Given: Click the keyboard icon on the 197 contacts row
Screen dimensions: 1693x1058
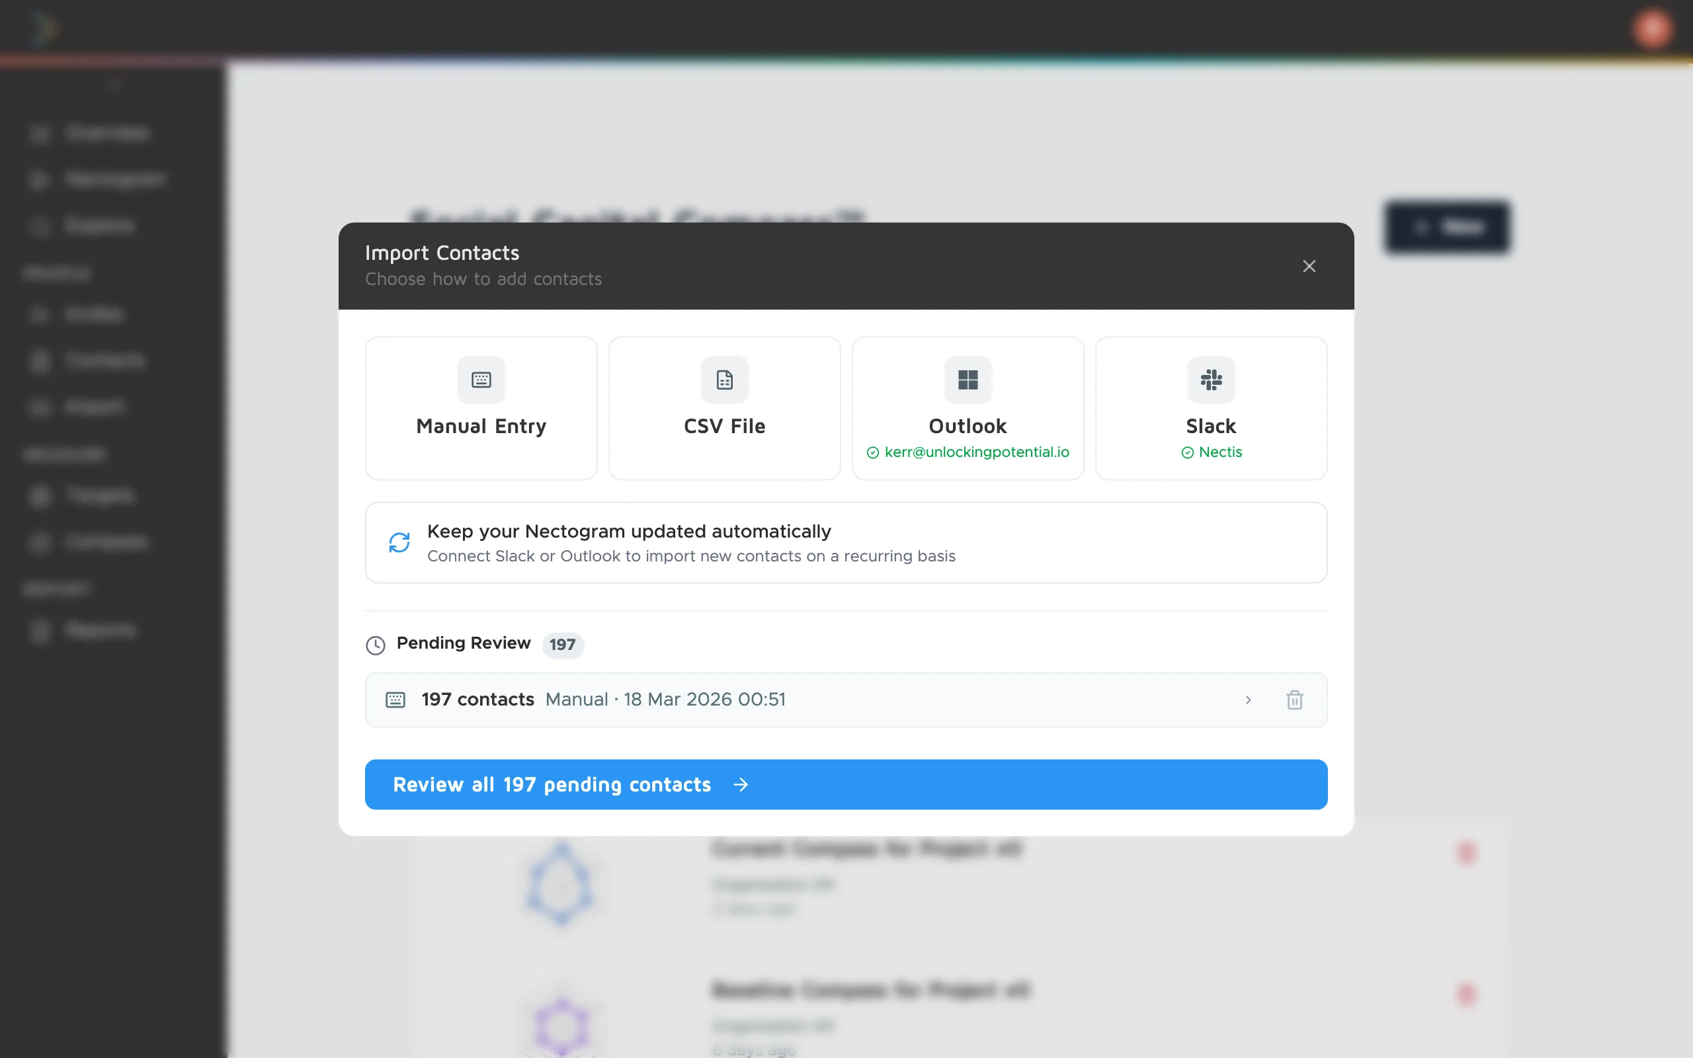Looking at the screenshot, I should 395,699.
